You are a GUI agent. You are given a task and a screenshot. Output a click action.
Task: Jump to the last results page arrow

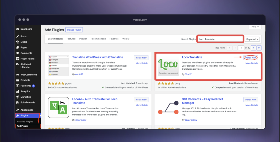tap(259, 48)
